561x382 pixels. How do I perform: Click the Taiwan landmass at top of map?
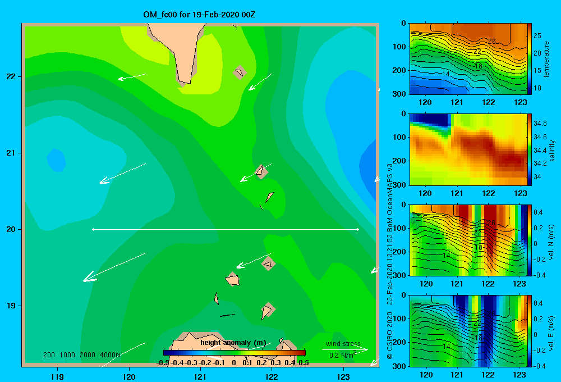[181, 50]
